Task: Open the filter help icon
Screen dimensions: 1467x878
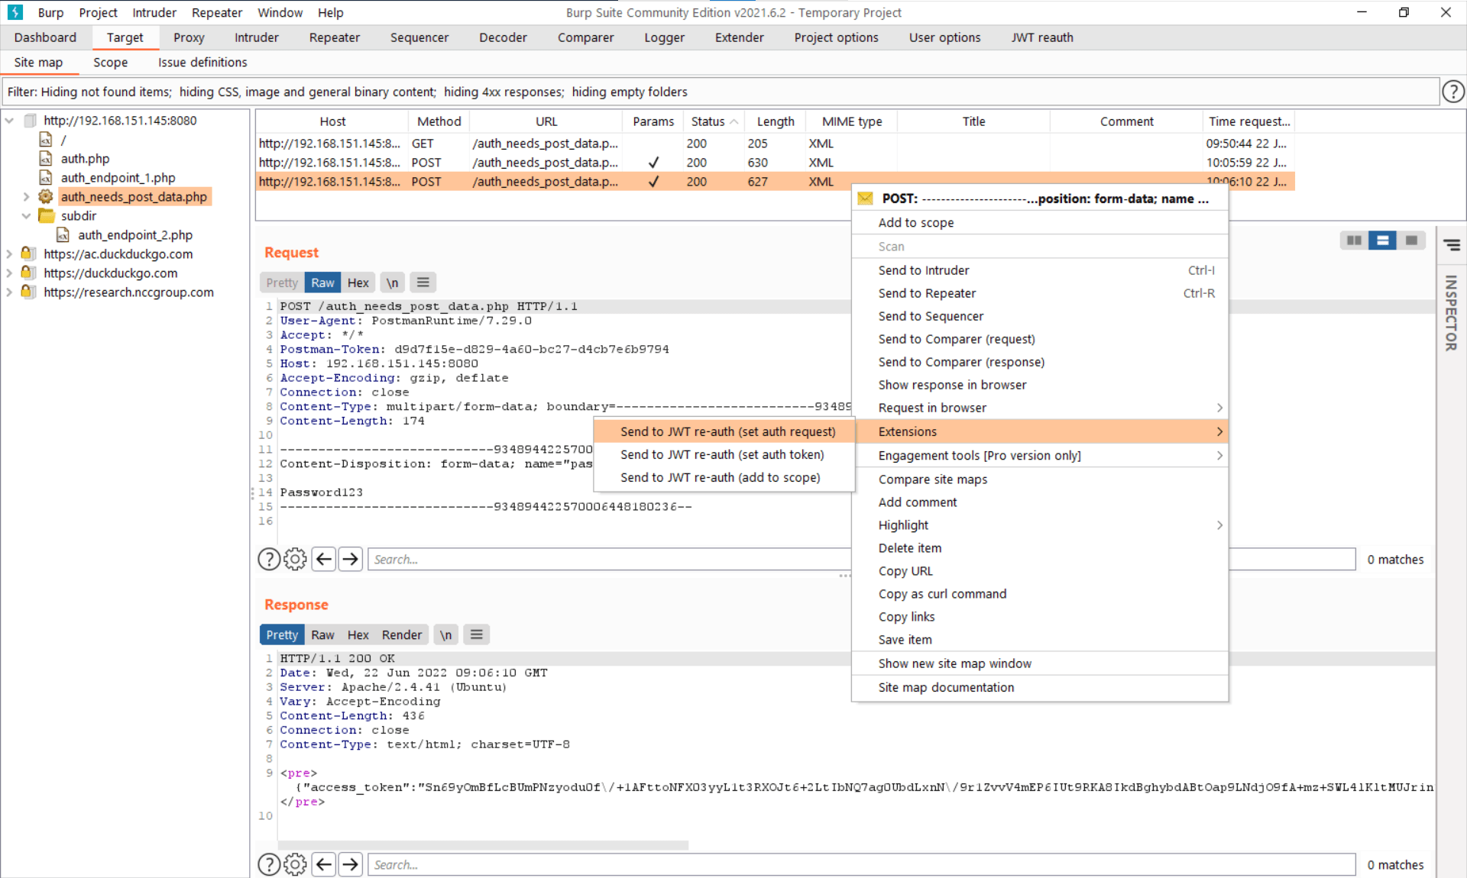Action: 1452,92
